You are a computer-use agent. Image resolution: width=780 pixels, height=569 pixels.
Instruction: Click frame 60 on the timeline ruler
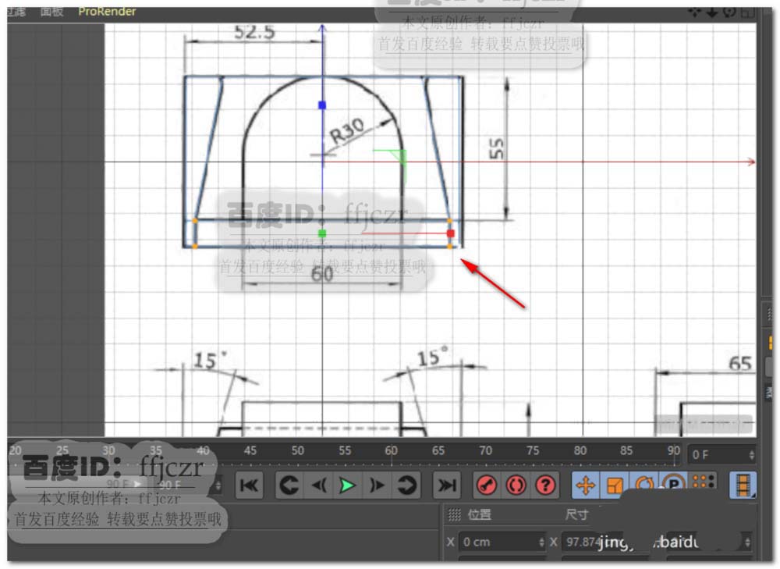point(391,450)
